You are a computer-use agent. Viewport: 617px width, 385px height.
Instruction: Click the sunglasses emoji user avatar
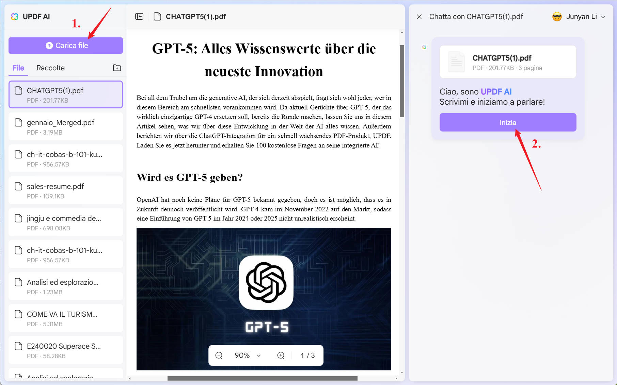pyautogui.click(x=557, y=17)
